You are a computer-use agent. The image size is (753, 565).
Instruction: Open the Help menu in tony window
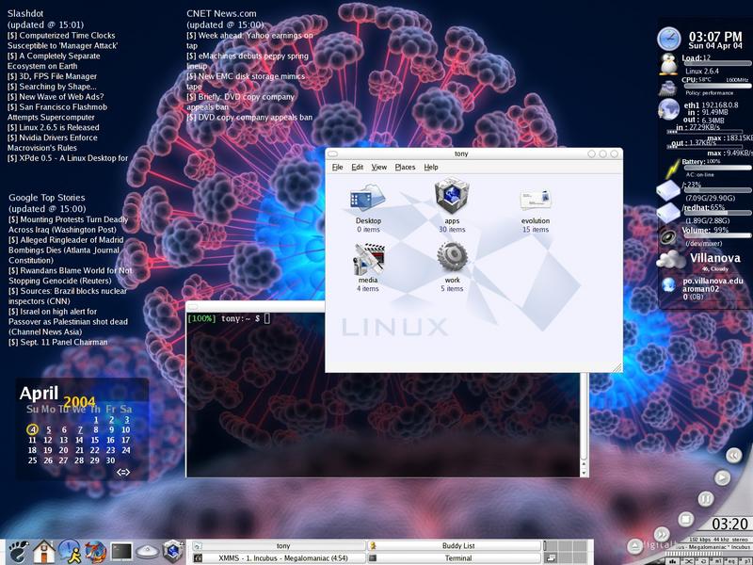pyautogui.click(x=431, y=167)
